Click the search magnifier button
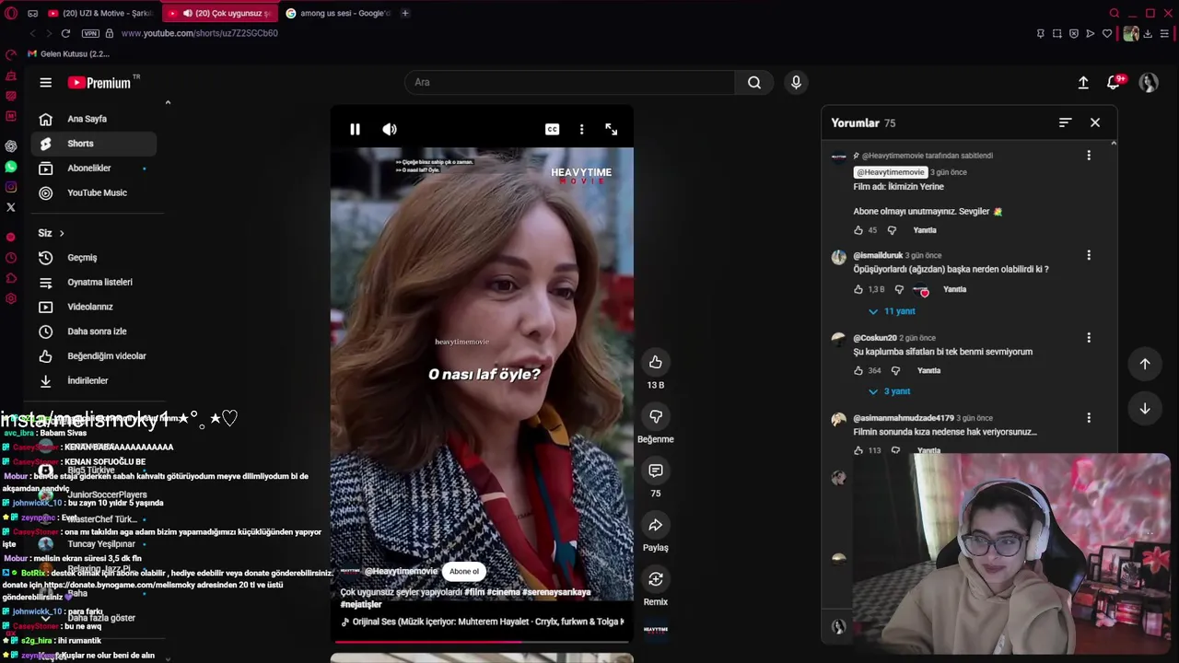This screenshot has height=663, width=1179. pos(754,82)
